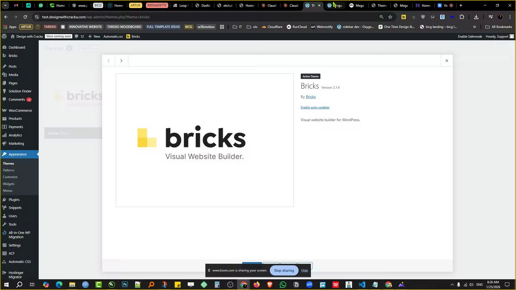Open the browser downloads icon
The width and height of the screenshot is (516, 290).
click(476, 17)
